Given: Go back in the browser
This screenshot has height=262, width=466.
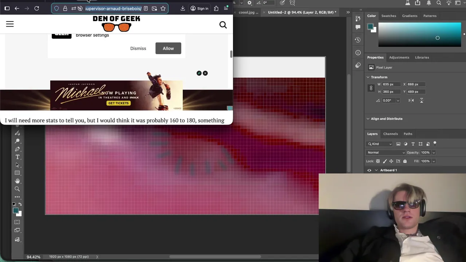Looking at the screenshot, I should [17, 8].
